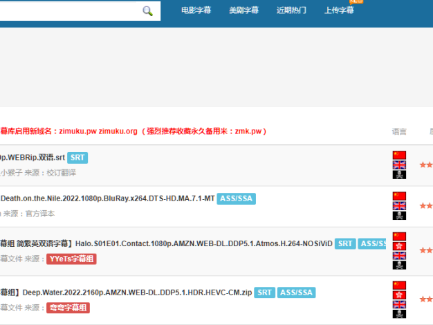433x325 pixels.
Task: Open the YYeTs字幕组 source tag
Action: tap(71, 259)
